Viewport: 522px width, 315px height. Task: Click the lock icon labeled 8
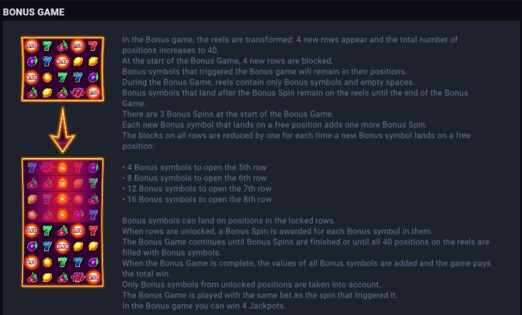tap(62, 199)
